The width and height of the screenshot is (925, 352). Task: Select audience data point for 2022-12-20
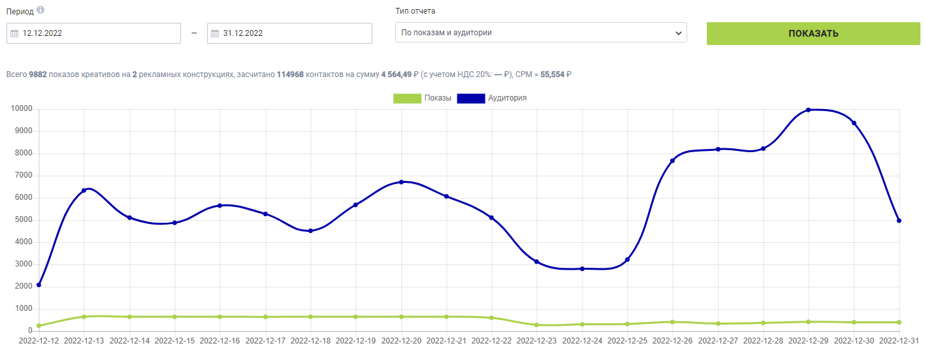tap(401, 182)
